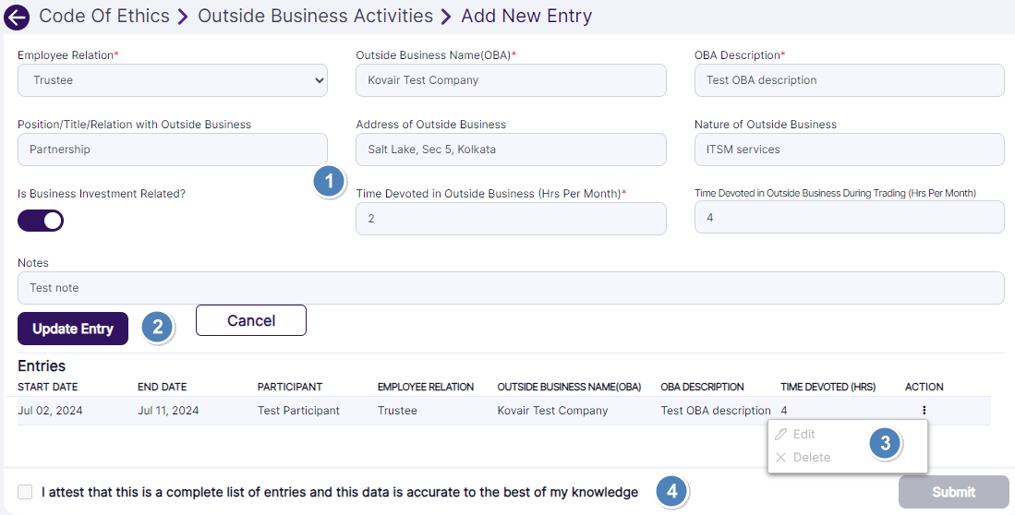Click numbered callout marker 3
The width and height of the screenshot is (1015, 515).
(885, 444)
